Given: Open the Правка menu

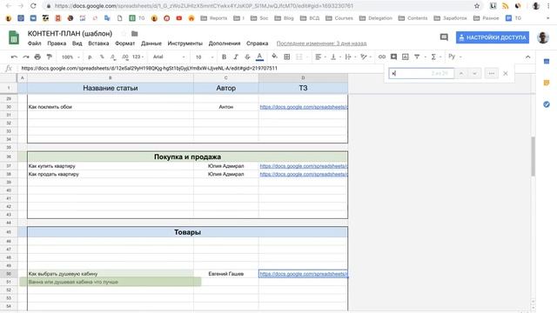Looking at the screenshot, I should pyautogui.click(x=57, y=43).
